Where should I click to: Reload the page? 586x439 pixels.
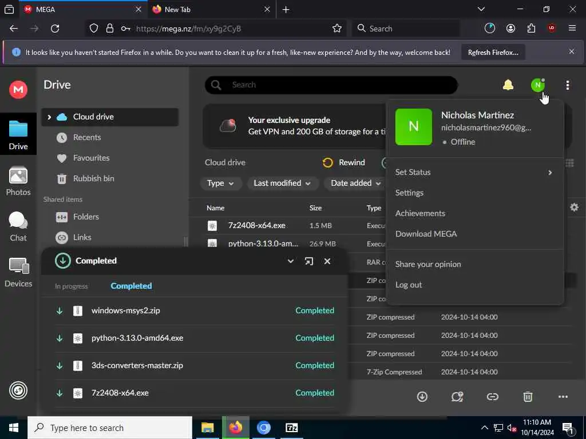tap(55, 29)
